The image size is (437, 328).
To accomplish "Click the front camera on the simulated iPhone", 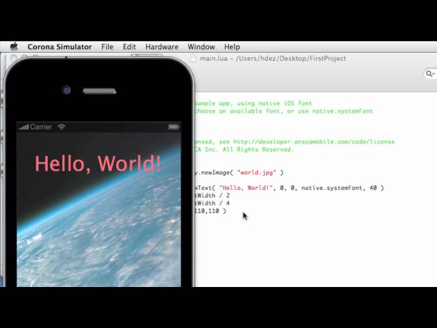I will click(66, 90).
